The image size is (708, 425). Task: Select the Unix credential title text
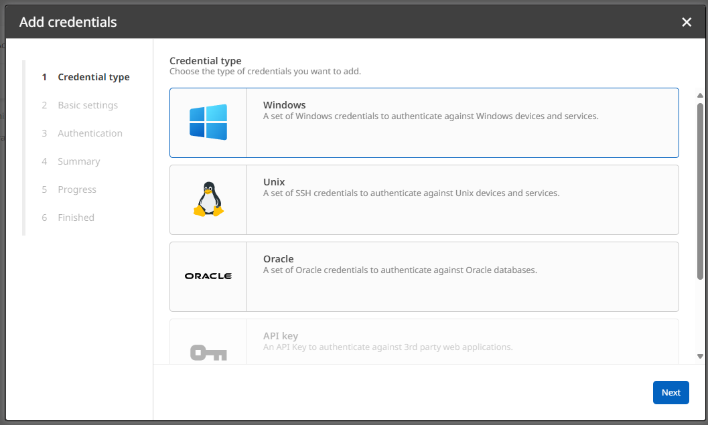click(274, 182)
